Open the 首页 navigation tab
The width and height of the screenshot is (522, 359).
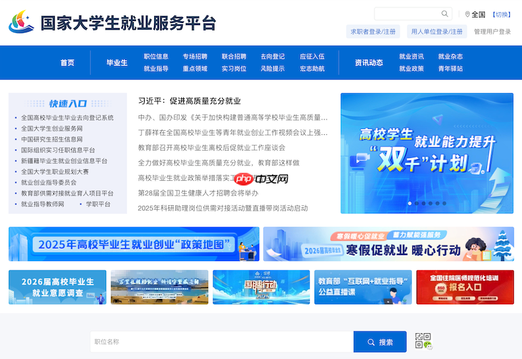[67, 63]
